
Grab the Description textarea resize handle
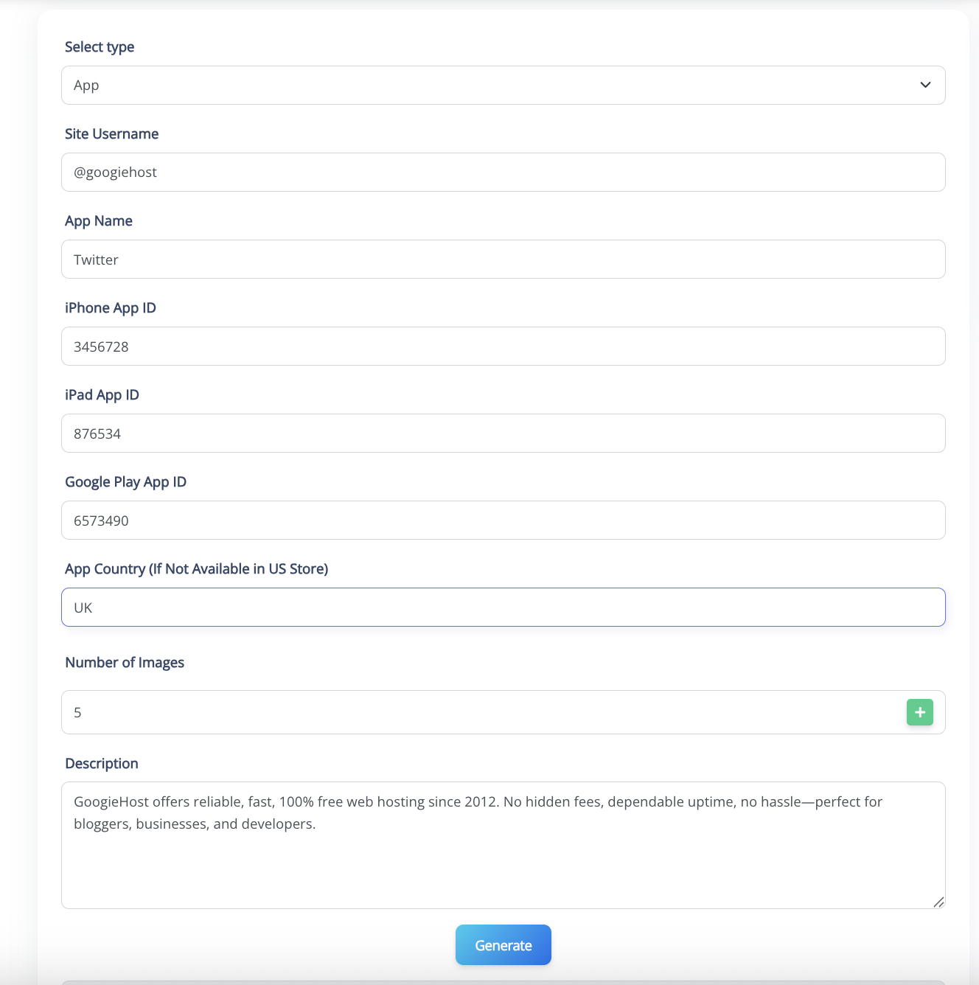coord(938,902)
